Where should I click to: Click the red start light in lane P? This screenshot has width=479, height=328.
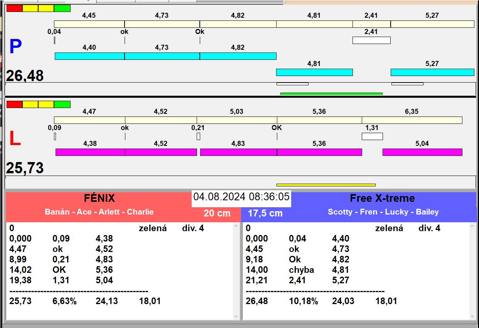click(15, 8)
